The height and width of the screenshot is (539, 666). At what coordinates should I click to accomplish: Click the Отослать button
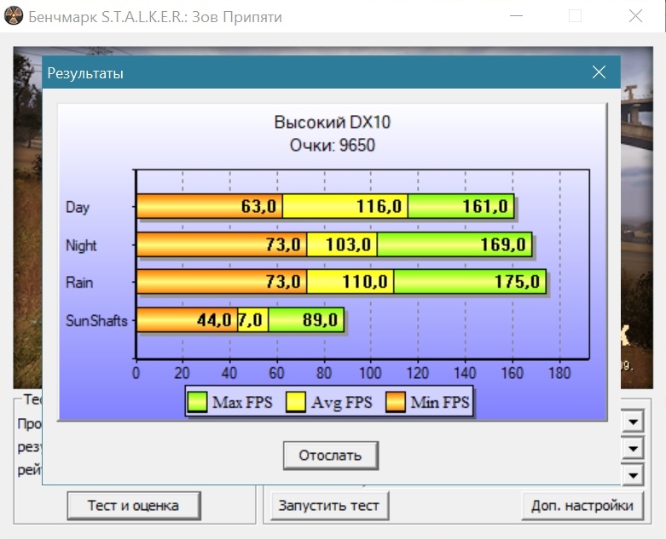(x=331, y=455)
